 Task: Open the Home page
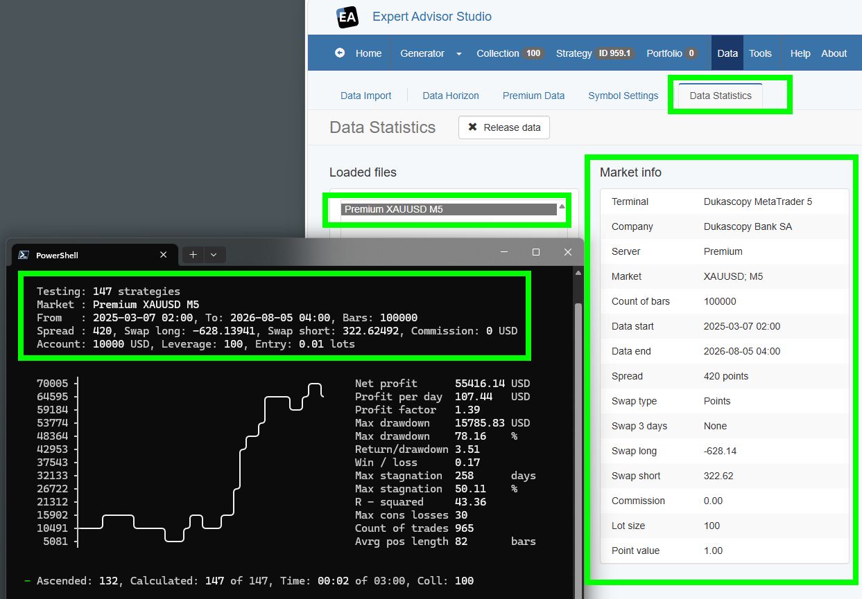pyautogui.click(x=368, y=53)
